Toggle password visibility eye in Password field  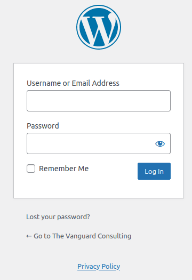coord(160,143)
